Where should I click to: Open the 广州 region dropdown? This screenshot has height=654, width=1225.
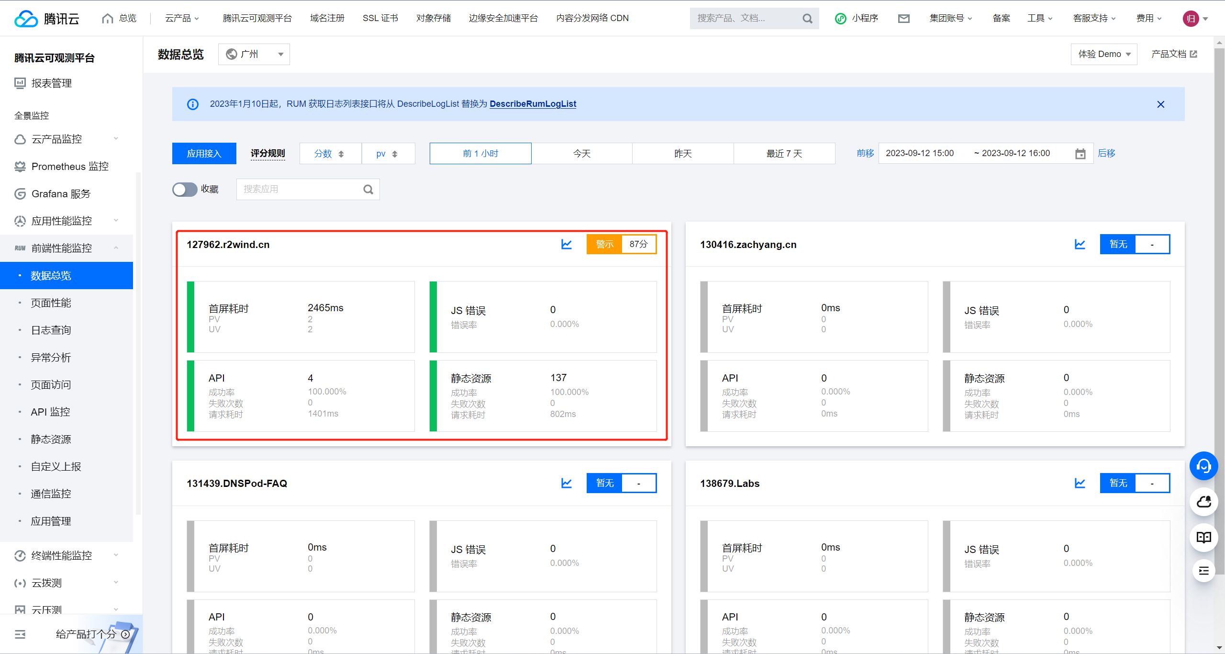(254, 54)
